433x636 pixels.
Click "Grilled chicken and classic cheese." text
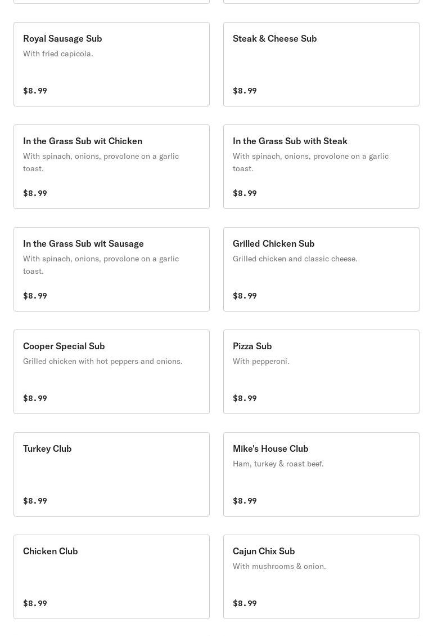coord(295,259)
